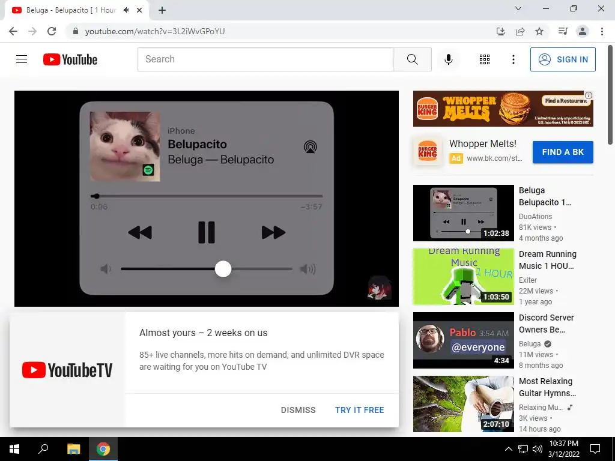615x461 pixels.
Task: Click the browser forward arrow
Action: 32,31
